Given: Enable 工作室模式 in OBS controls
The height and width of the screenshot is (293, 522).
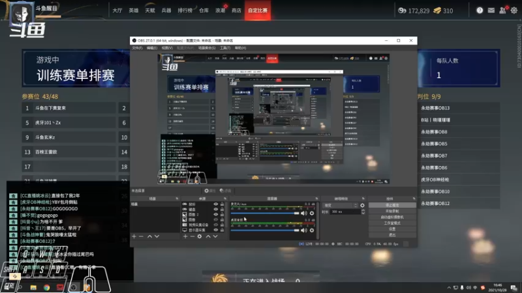Looking at the screenshot, I should tap(392, 223).
